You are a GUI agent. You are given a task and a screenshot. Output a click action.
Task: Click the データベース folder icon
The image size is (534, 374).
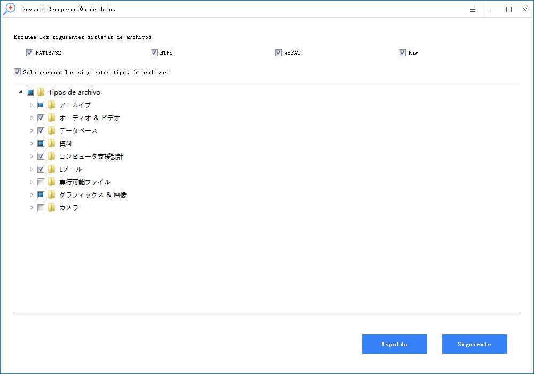coord(51,130)
